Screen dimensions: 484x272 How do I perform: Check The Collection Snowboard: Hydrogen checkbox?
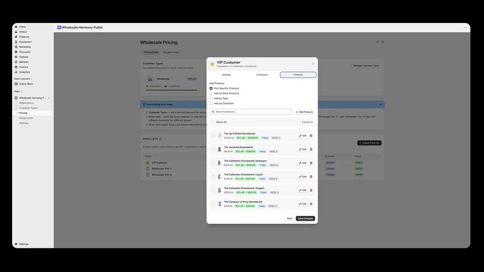point(214,163)
